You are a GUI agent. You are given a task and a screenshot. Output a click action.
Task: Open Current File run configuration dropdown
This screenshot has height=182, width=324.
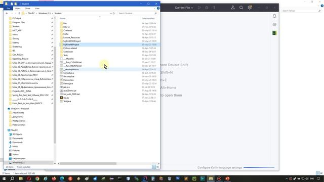(184, 8)
